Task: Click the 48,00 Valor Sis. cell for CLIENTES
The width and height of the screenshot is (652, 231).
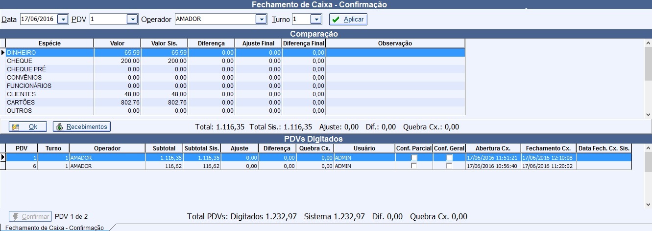Action: coord(164,94)
